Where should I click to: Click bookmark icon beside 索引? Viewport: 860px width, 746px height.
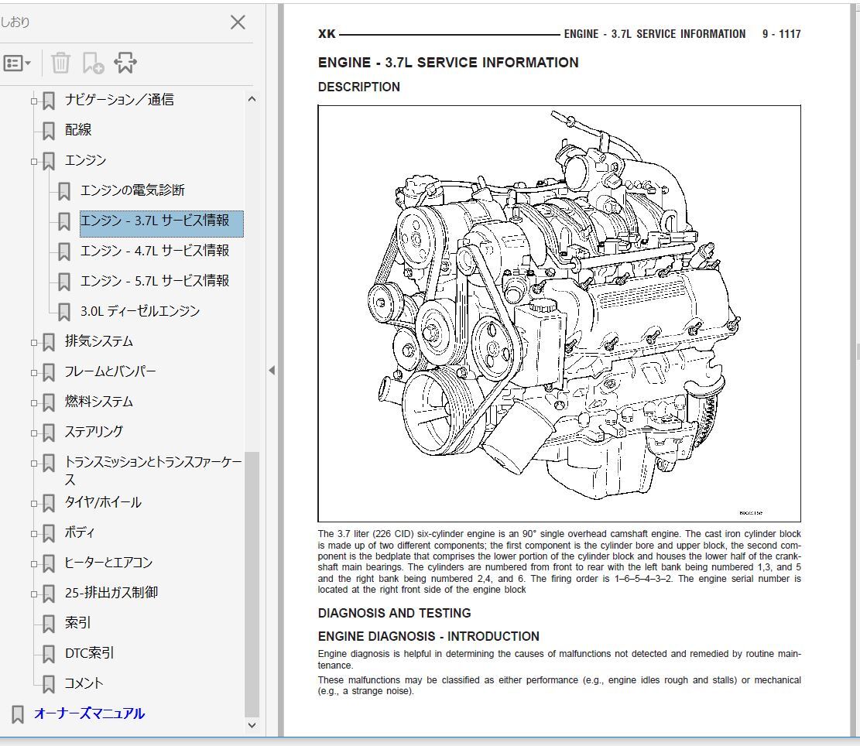tap(49, 624)
